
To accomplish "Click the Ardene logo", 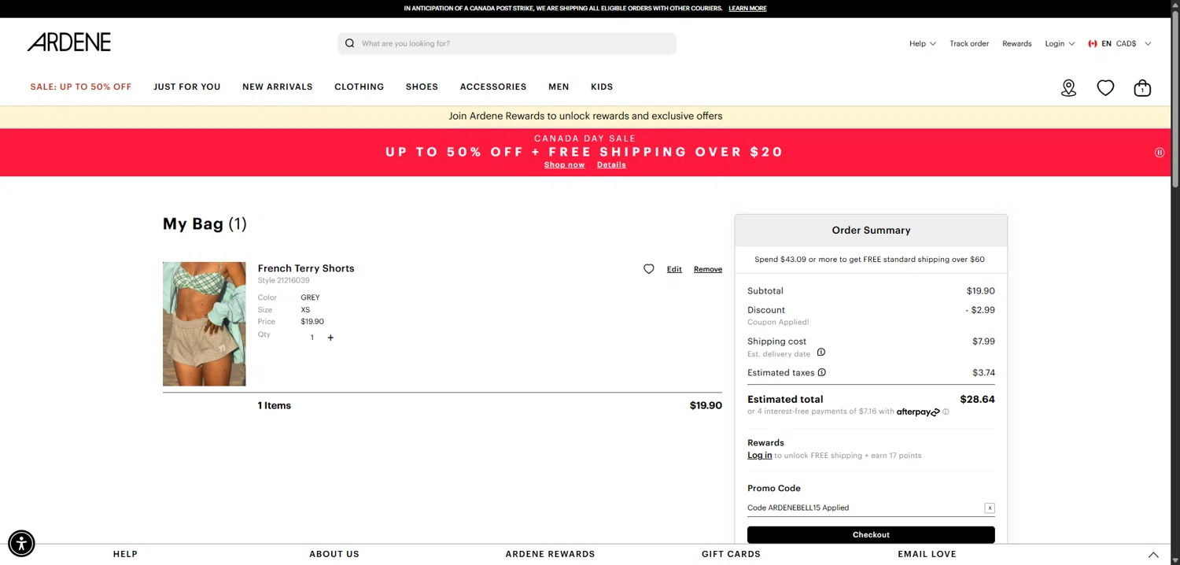I will coord(69,42).
